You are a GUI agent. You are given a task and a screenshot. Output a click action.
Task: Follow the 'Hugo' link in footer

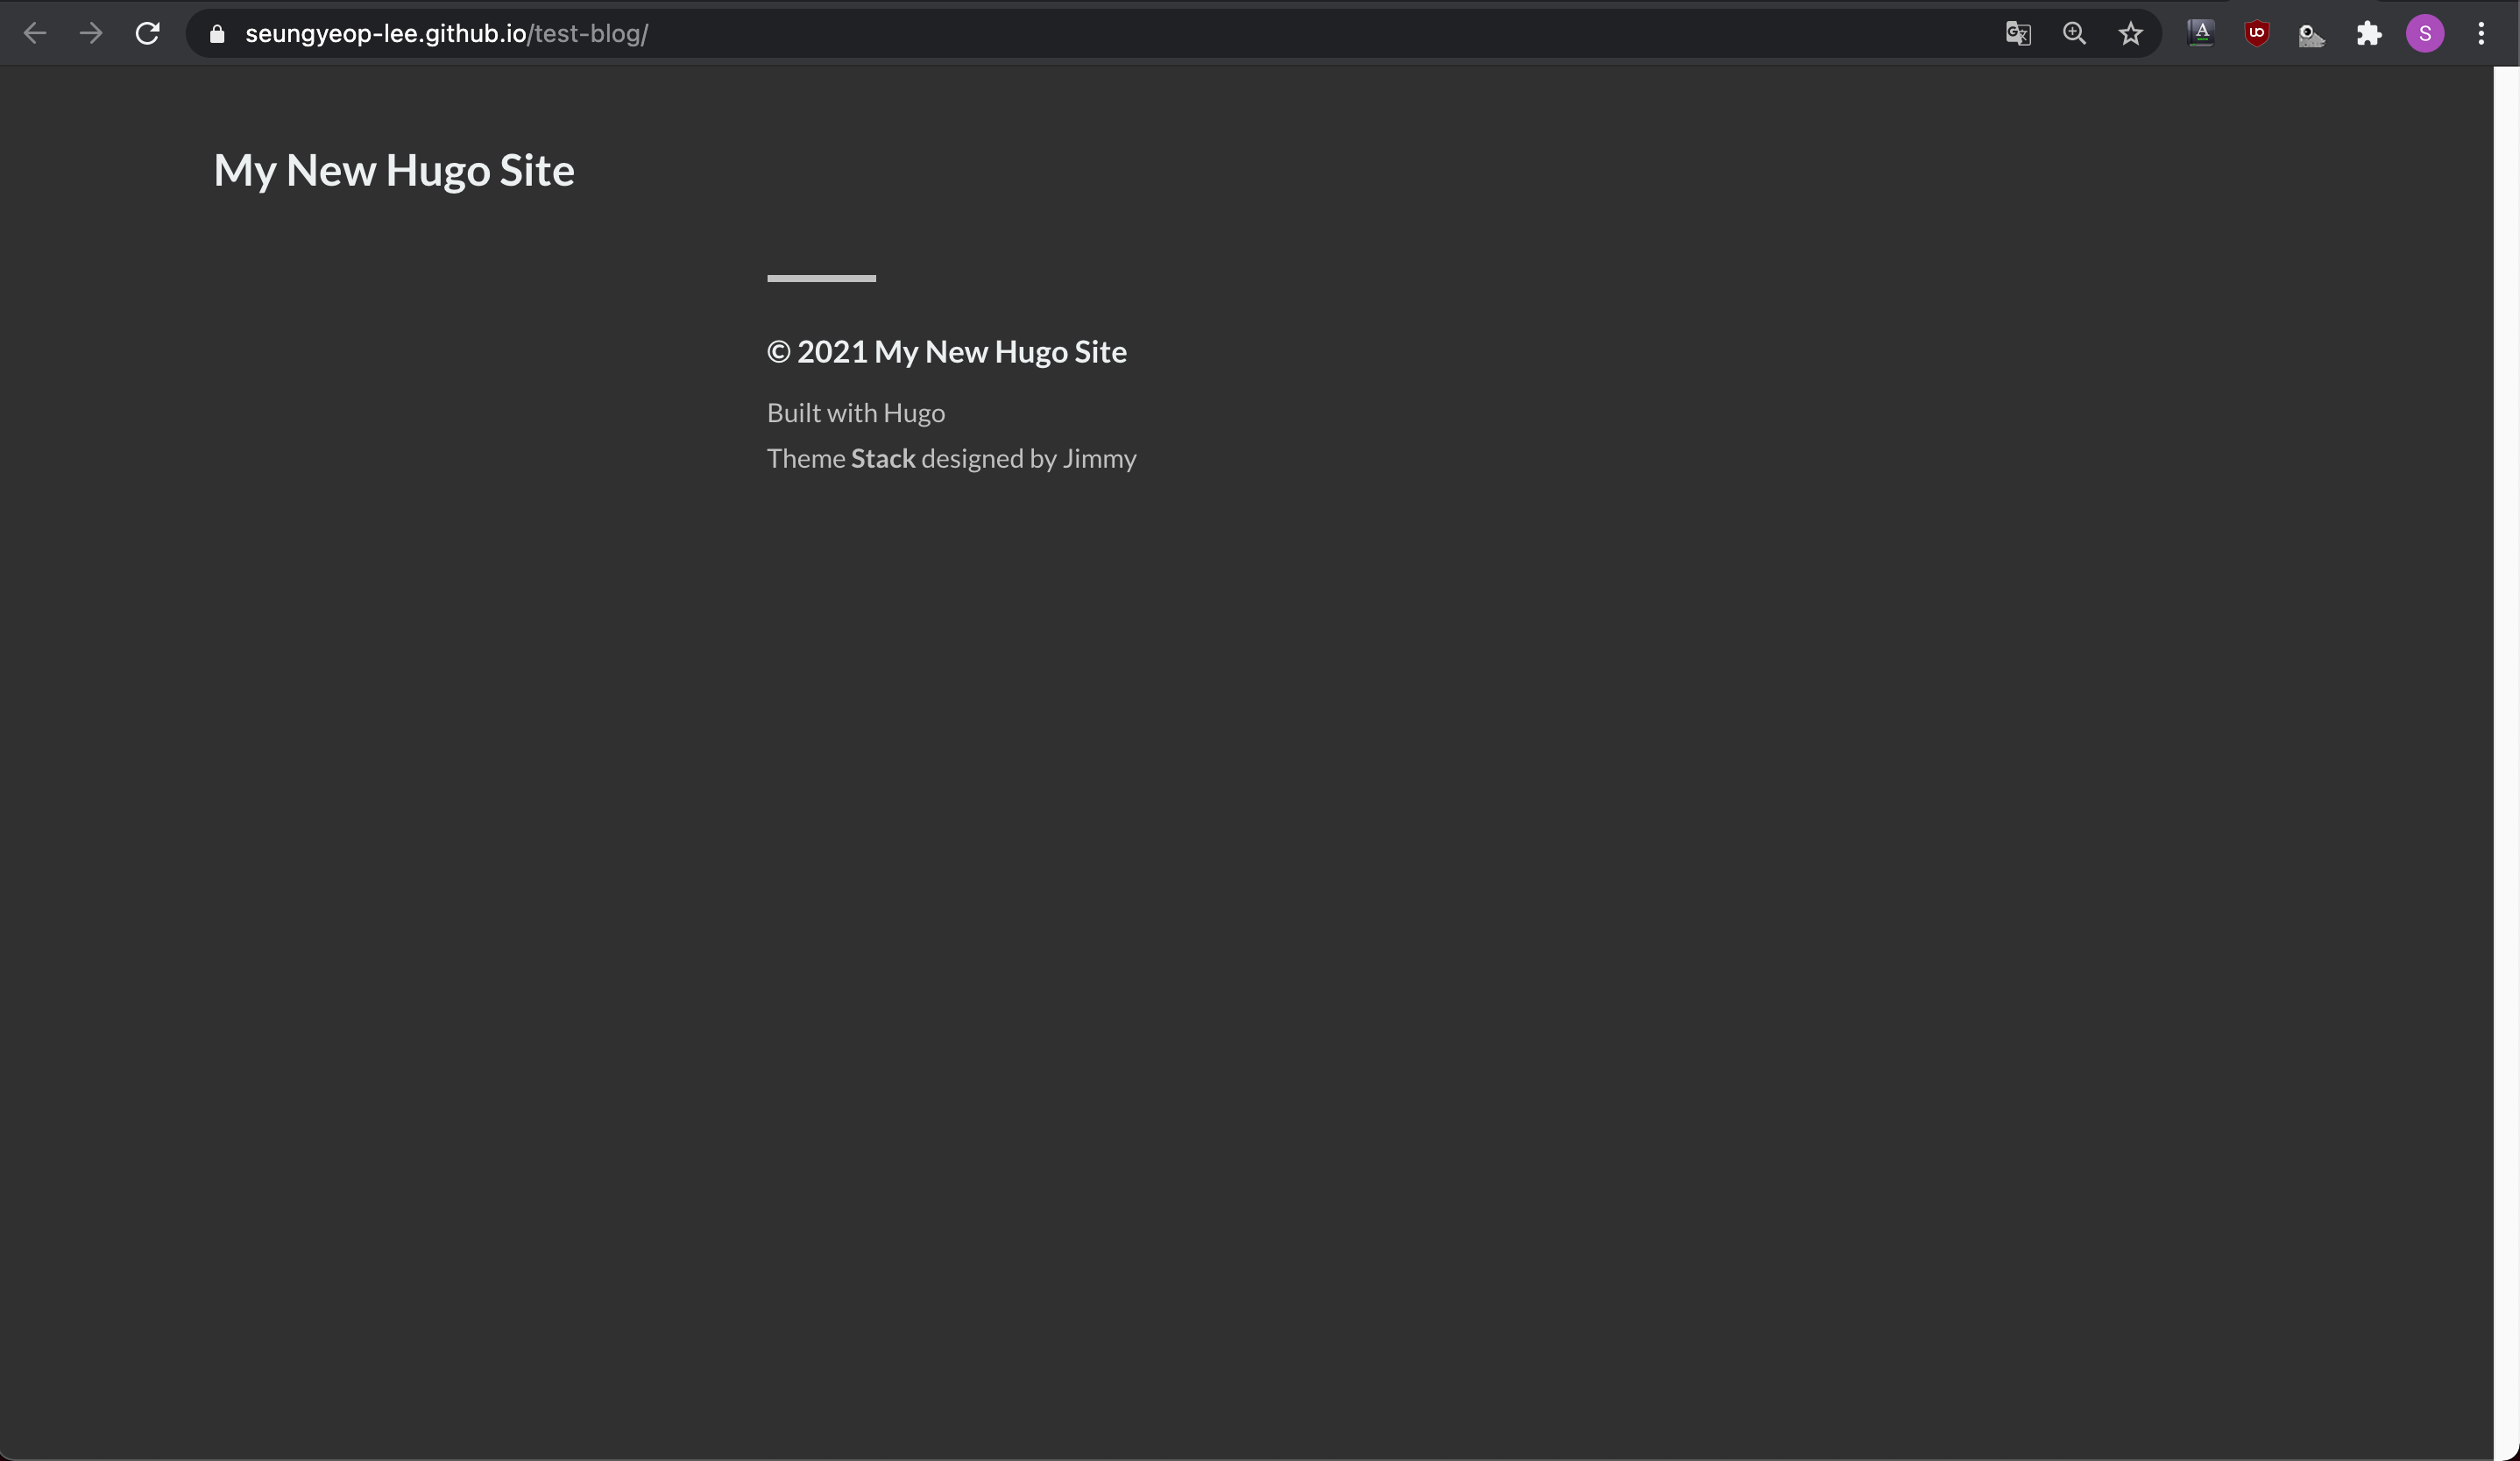[913, 413]
